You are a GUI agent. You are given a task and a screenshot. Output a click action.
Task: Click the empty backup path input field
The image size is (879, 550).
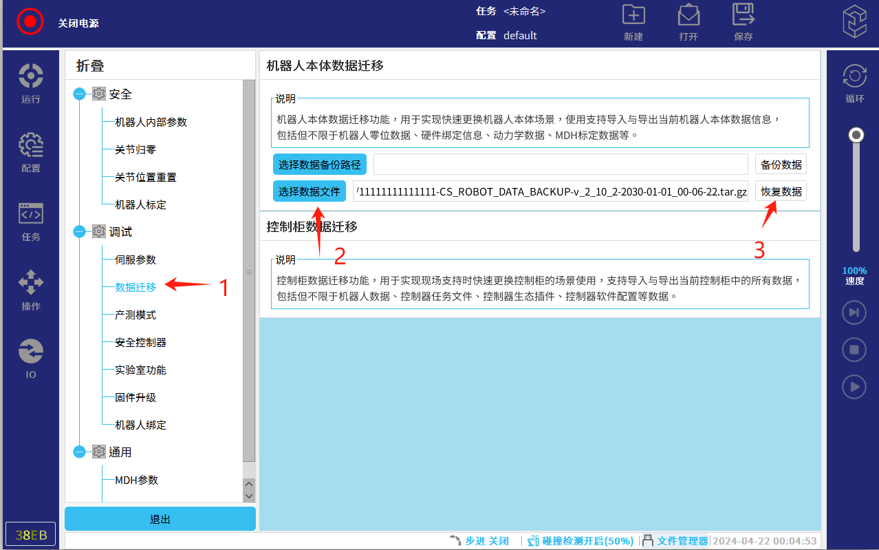(560, 165)
